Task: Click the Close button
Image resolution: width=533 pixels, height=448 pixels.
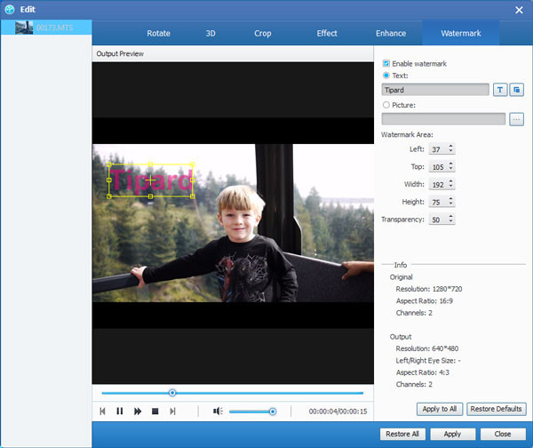Action: (503, 434)
